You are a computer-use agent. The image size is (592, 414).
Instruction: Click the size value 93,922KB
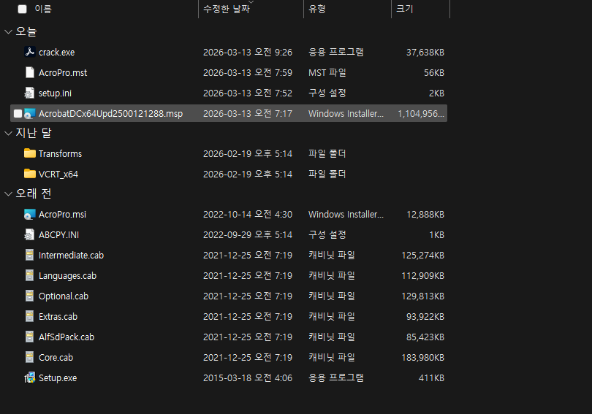pos(425,317)
